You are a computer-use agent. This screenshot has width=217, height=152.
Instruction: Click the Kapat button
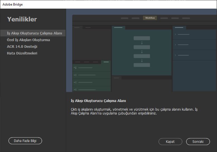tap(170, 142)
